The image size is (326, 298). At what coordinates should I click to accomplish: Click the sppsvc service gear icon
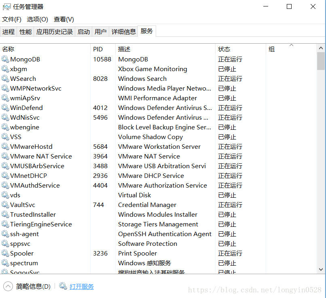pos(5,243)
